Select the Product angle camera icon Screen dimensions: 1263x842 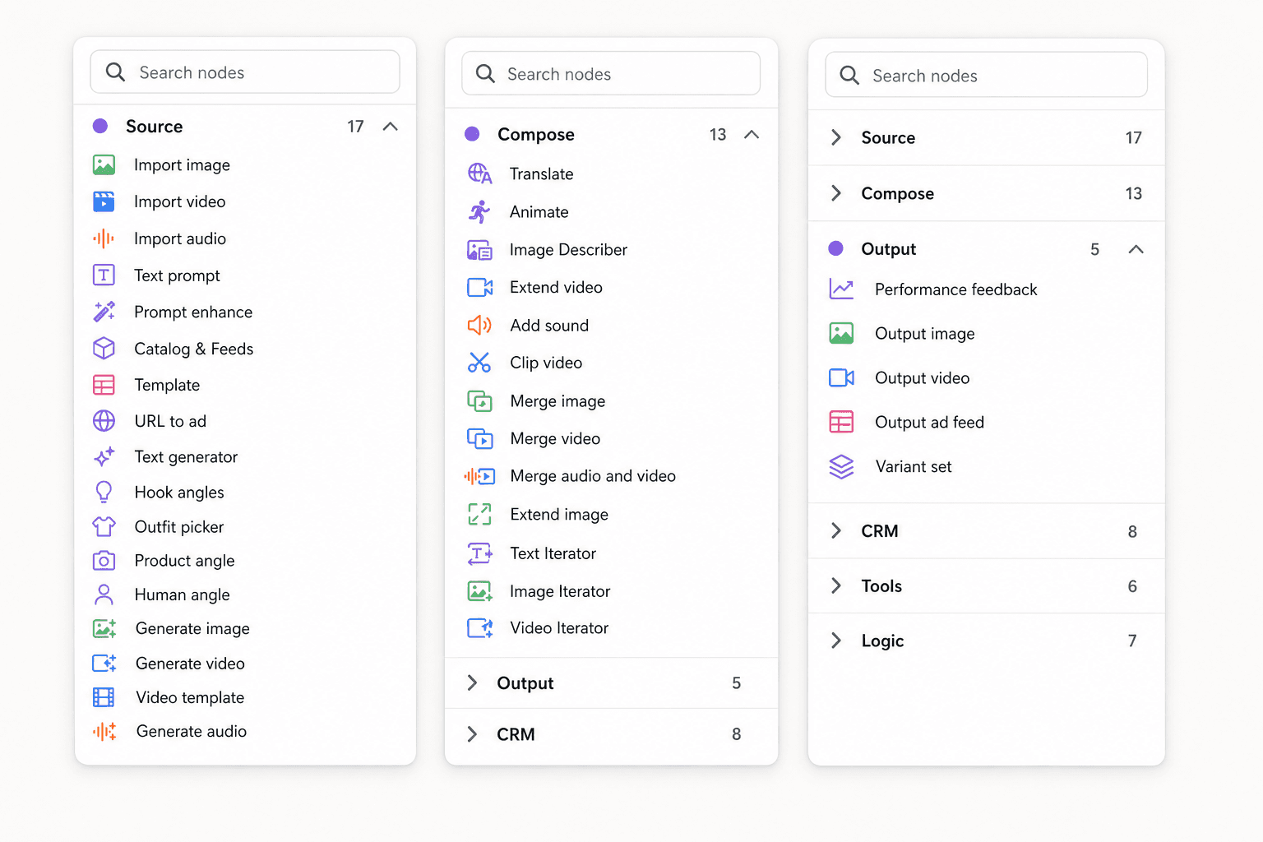104,561
